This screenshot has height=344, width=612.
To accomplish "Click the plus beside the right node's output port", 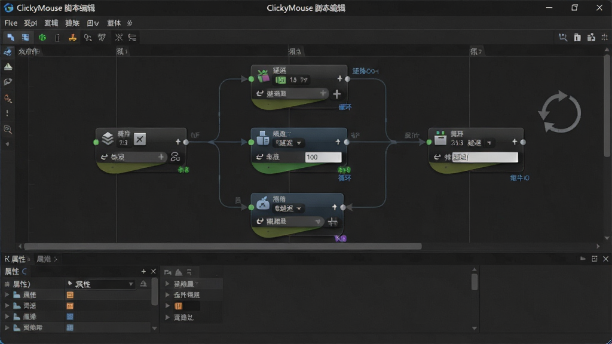I will click(x=515, y=142).
